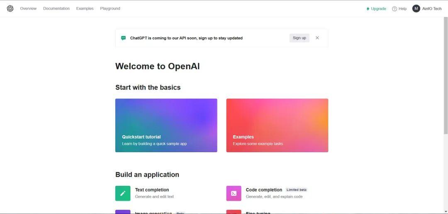The height and width of the screenshot is (214, 448).
Task: Click the Upgrade link
Action: (376, 9)
